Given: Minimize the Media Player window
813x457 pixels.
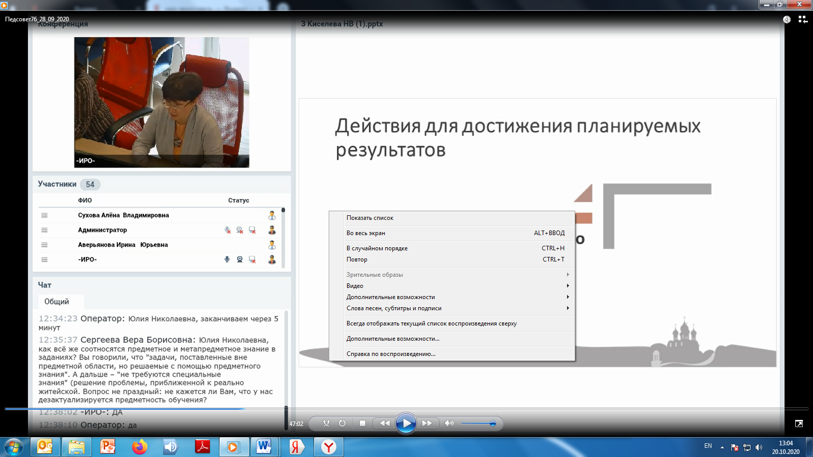Looking at the screenshot, I should click(x=766, y=5).
